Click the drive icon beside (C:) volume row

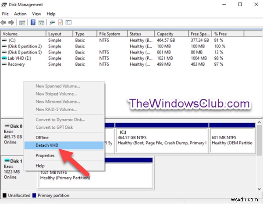point(4,40)
